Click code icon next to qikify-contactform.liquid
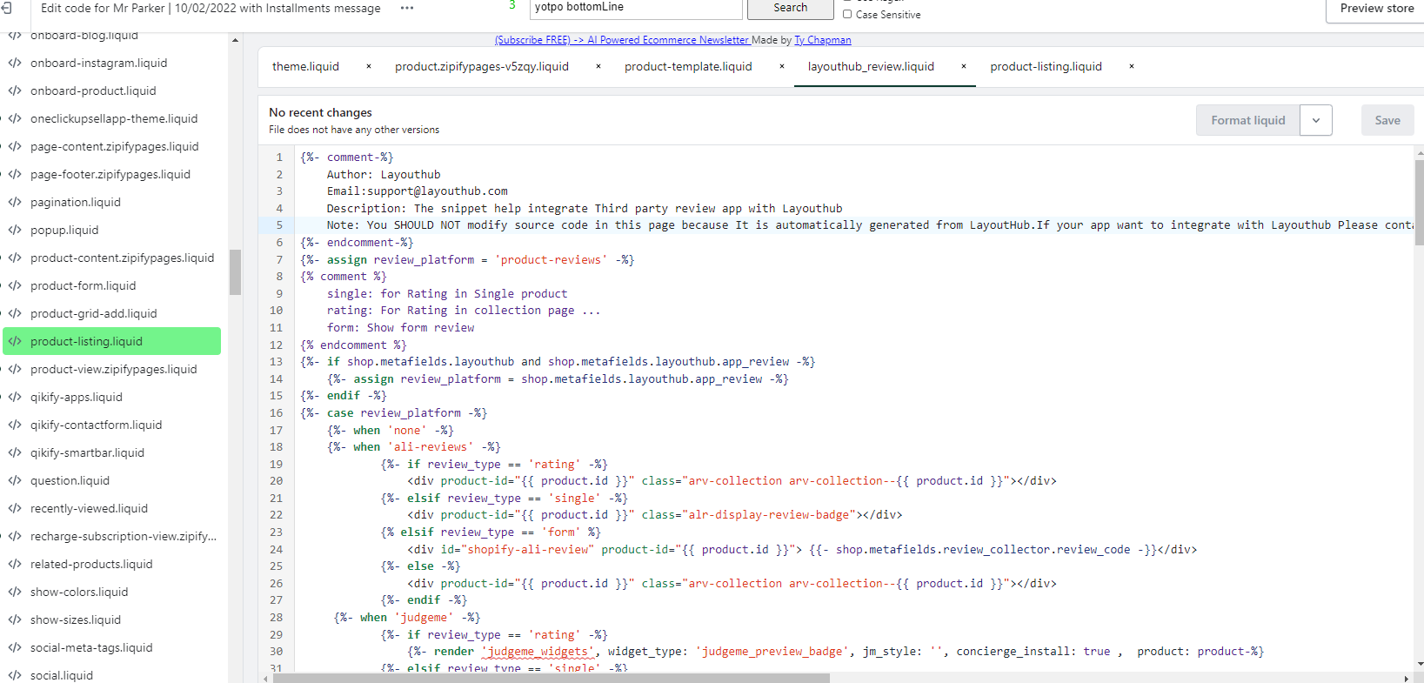Viewport: 1424px width, 683px height. click(15, 425)
